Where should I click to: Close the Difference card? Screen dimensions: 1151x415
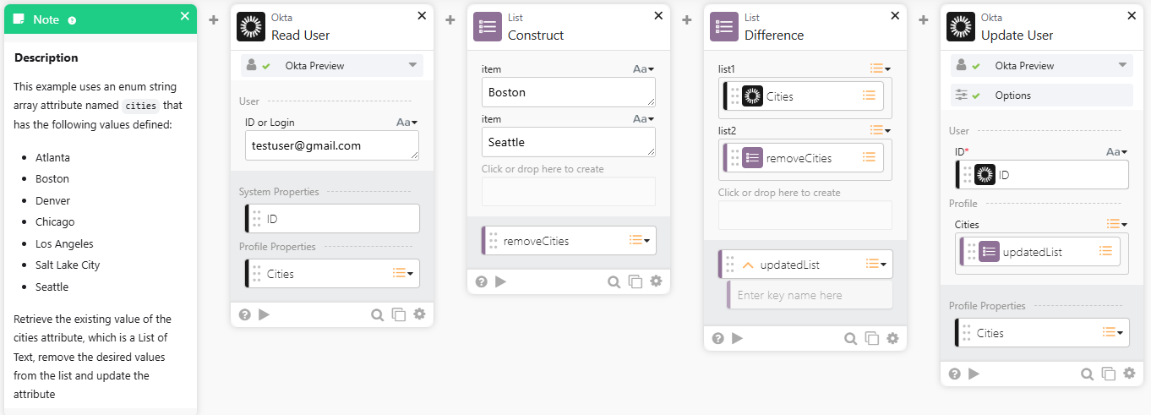tap(895, 15)
